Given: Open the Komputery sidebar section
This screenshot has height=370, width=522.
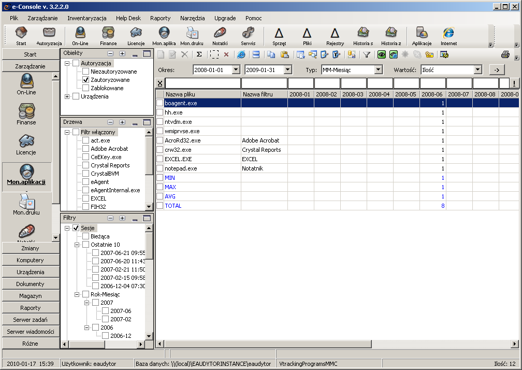Looking at the screenshot, I should (x=30, y=260).
